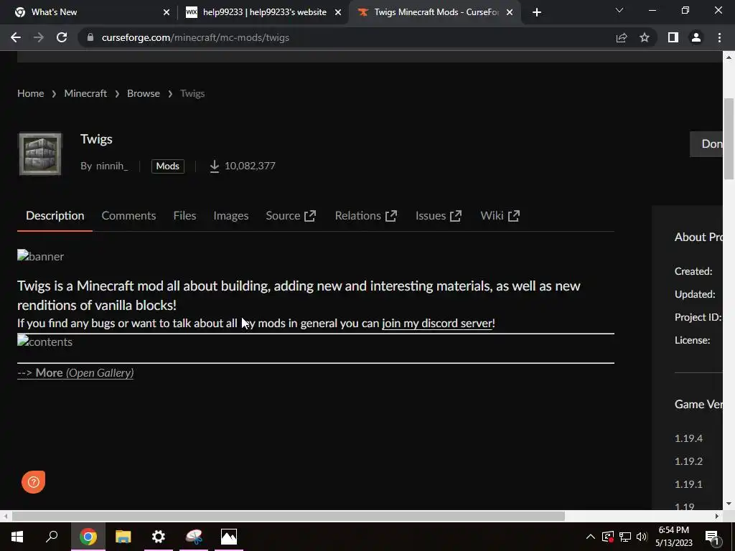Click the Mods category tag
735x551 pixels.
click(168, 166)
